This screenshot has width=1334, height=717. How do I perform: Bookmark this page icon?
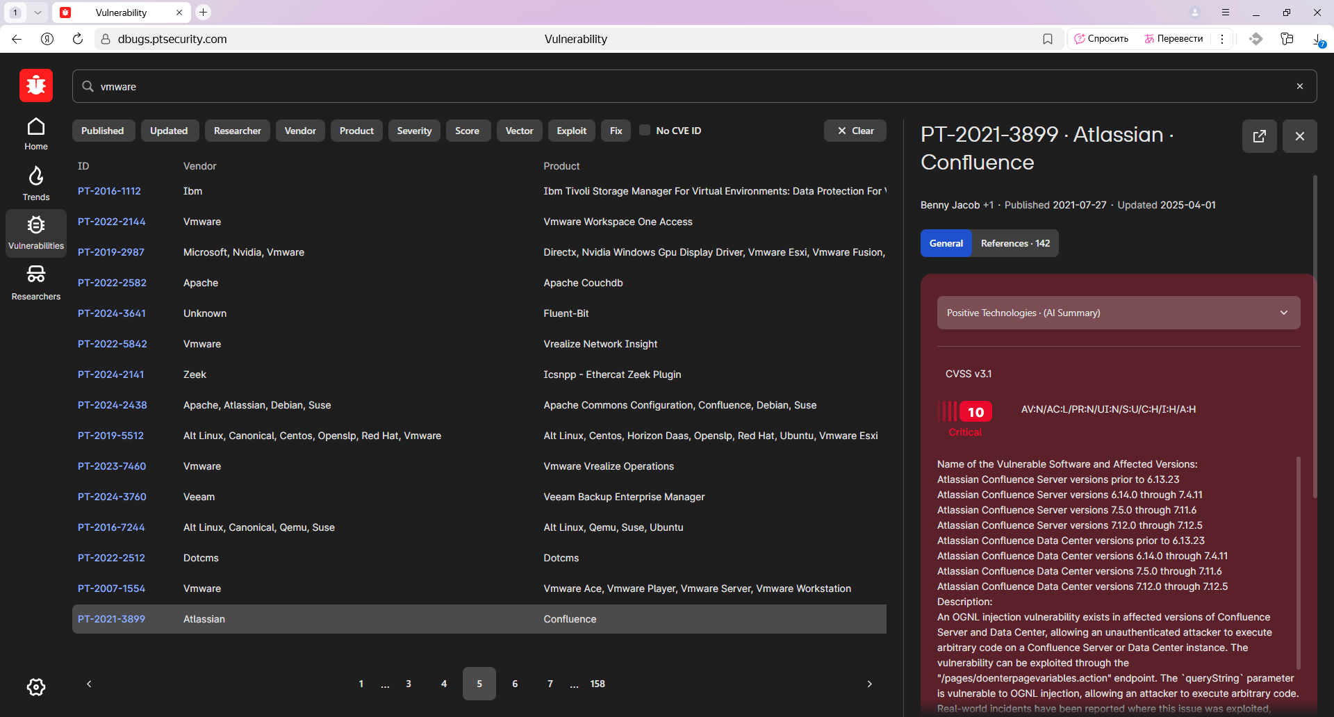(x=1048, y=39)
